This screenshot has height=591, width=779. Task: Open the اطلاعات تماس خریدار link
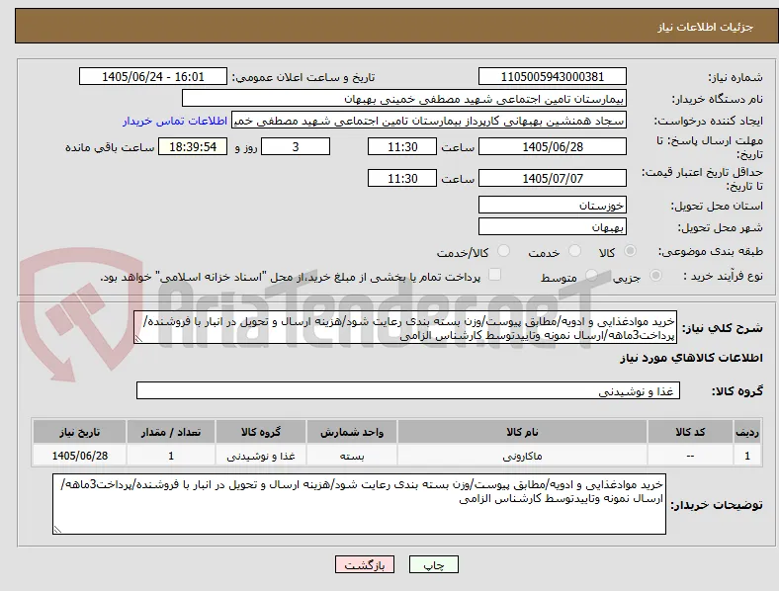(x=175, y=121)
